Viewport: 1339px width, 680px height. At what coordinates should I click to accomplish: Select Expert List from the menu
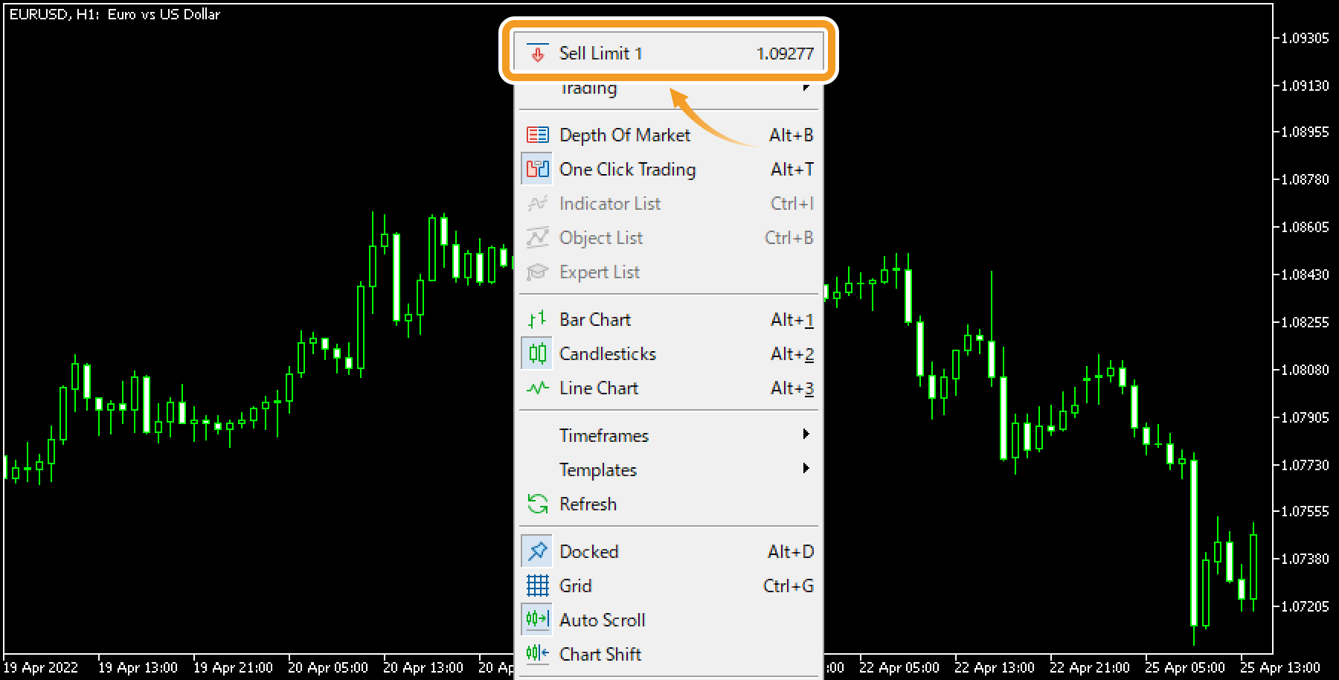point(600,272)
